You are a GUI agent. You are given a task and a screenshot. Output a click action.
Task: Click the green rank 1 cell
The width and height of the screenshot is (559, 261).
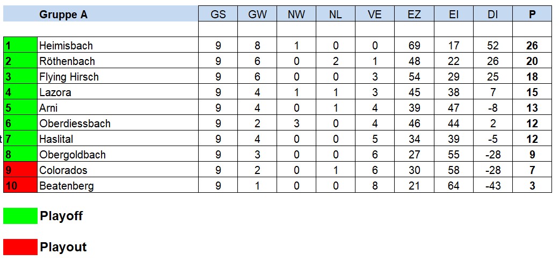tap(20, 46)
